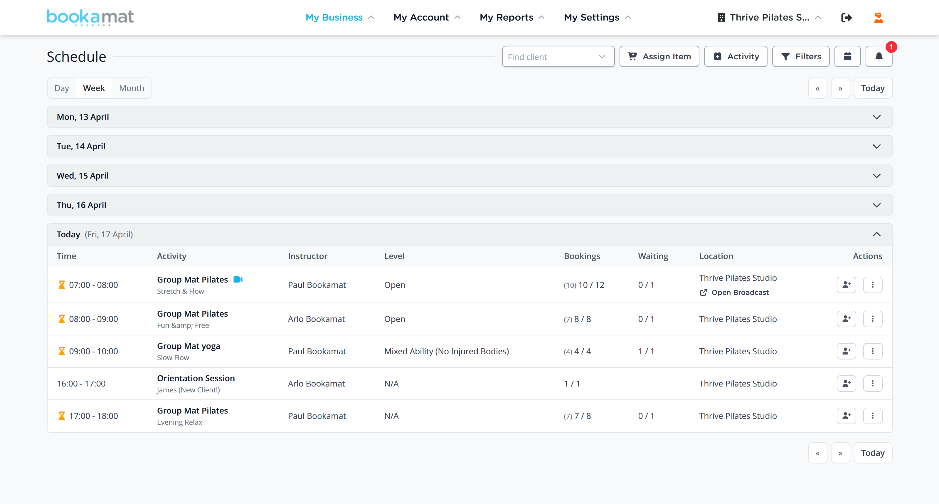Screen dimensions: 939x504
Task: Add client to Orientation Session
Action: tap(847, 384)
